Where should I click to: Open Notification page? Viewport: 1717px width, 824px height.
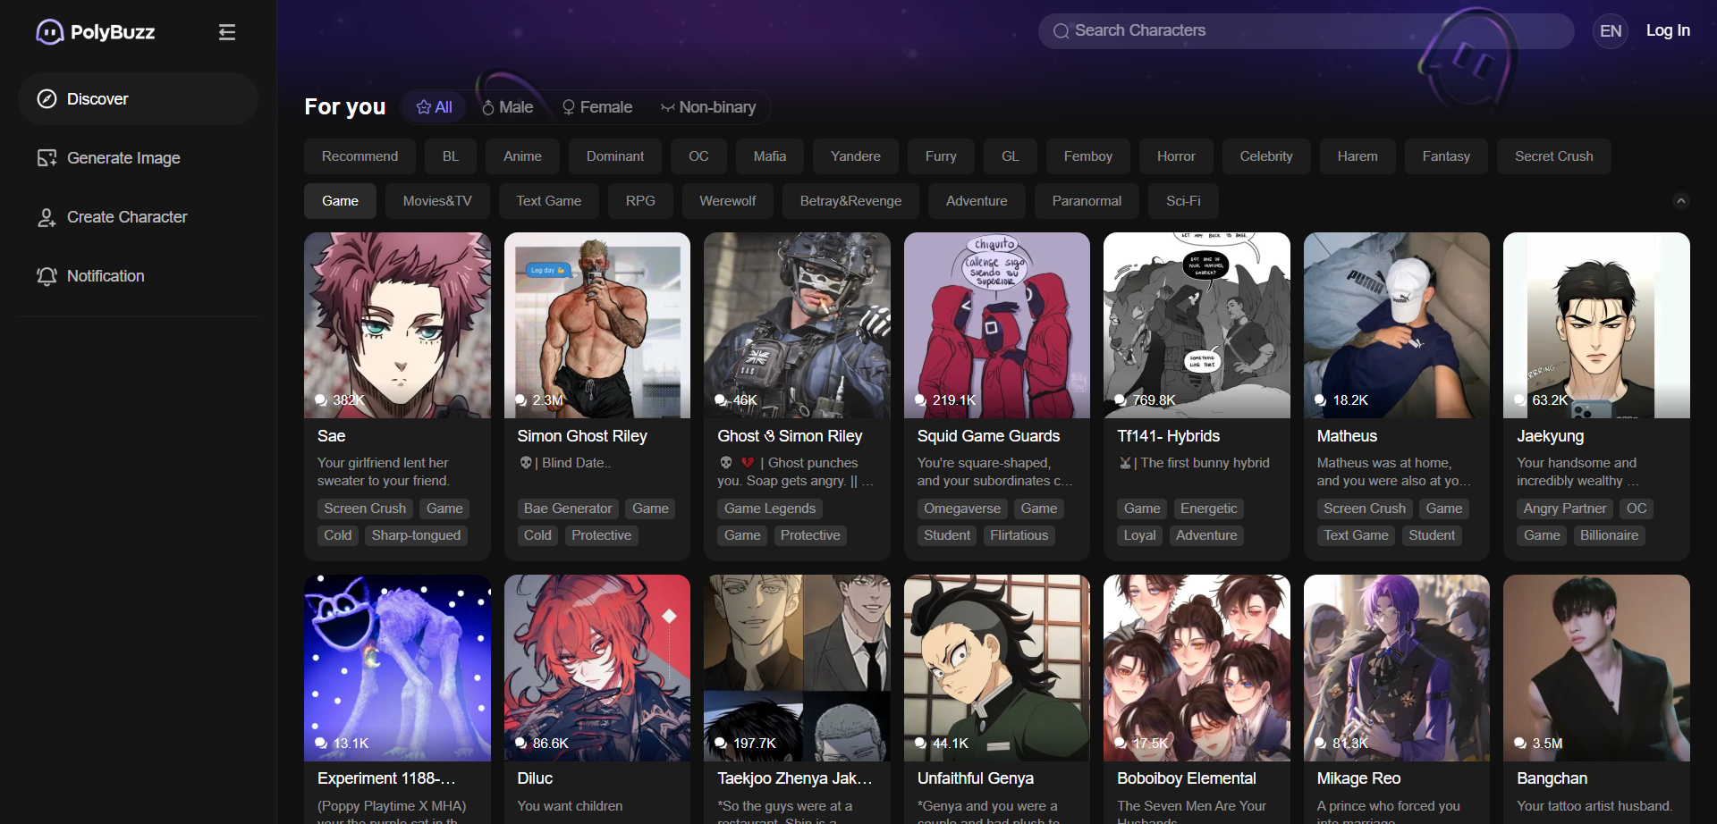[138, 276]
